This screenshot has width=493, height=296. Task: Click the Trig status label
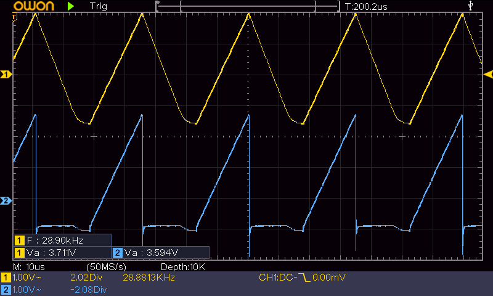99,6
